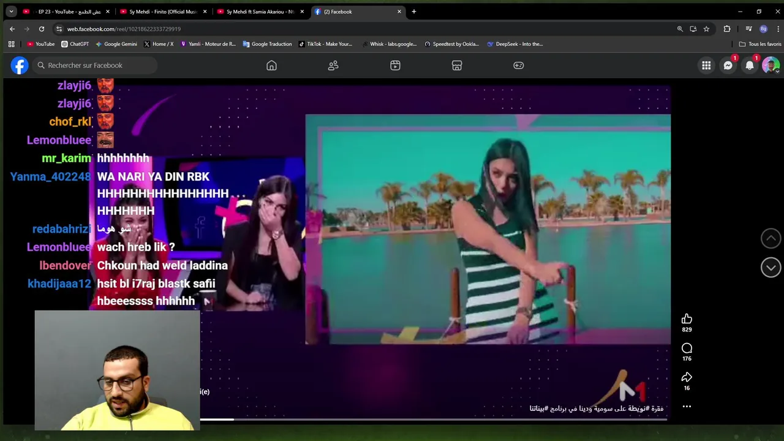Open the ChatGPT bookmark

(75, 44)
